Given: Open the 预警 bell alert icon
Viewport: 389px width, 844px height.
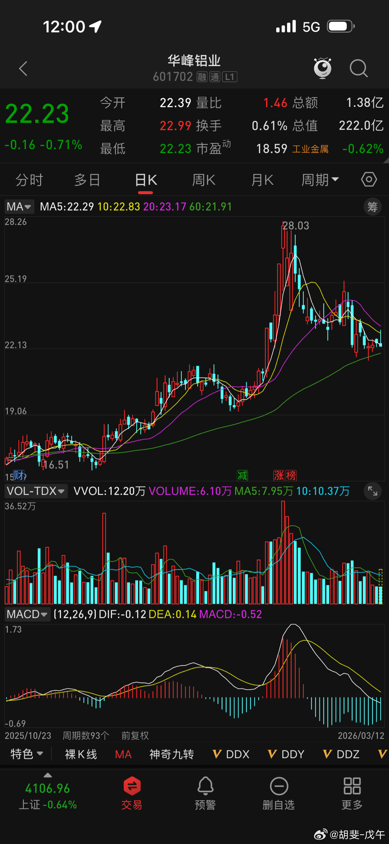Looking at the screenshot, I should 205,786.
